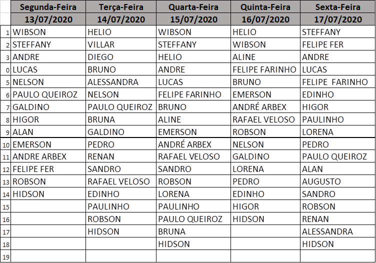Click the AUGUSTO cell on Sexta-Feira
Viewport: 376px width, 263px height.
(x=337, y=181)
